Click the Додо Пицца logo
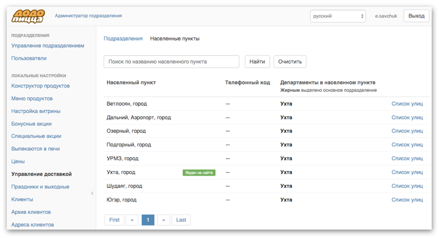 click(x=28, y=16)
